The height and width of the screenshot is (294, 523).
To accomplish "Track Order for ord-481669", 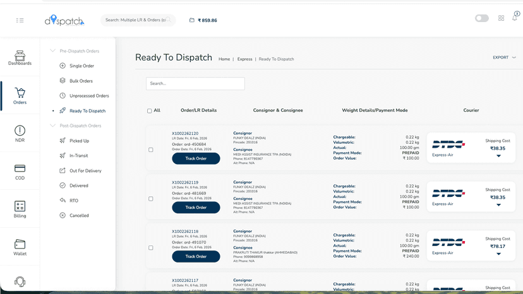I will (196, 208).
